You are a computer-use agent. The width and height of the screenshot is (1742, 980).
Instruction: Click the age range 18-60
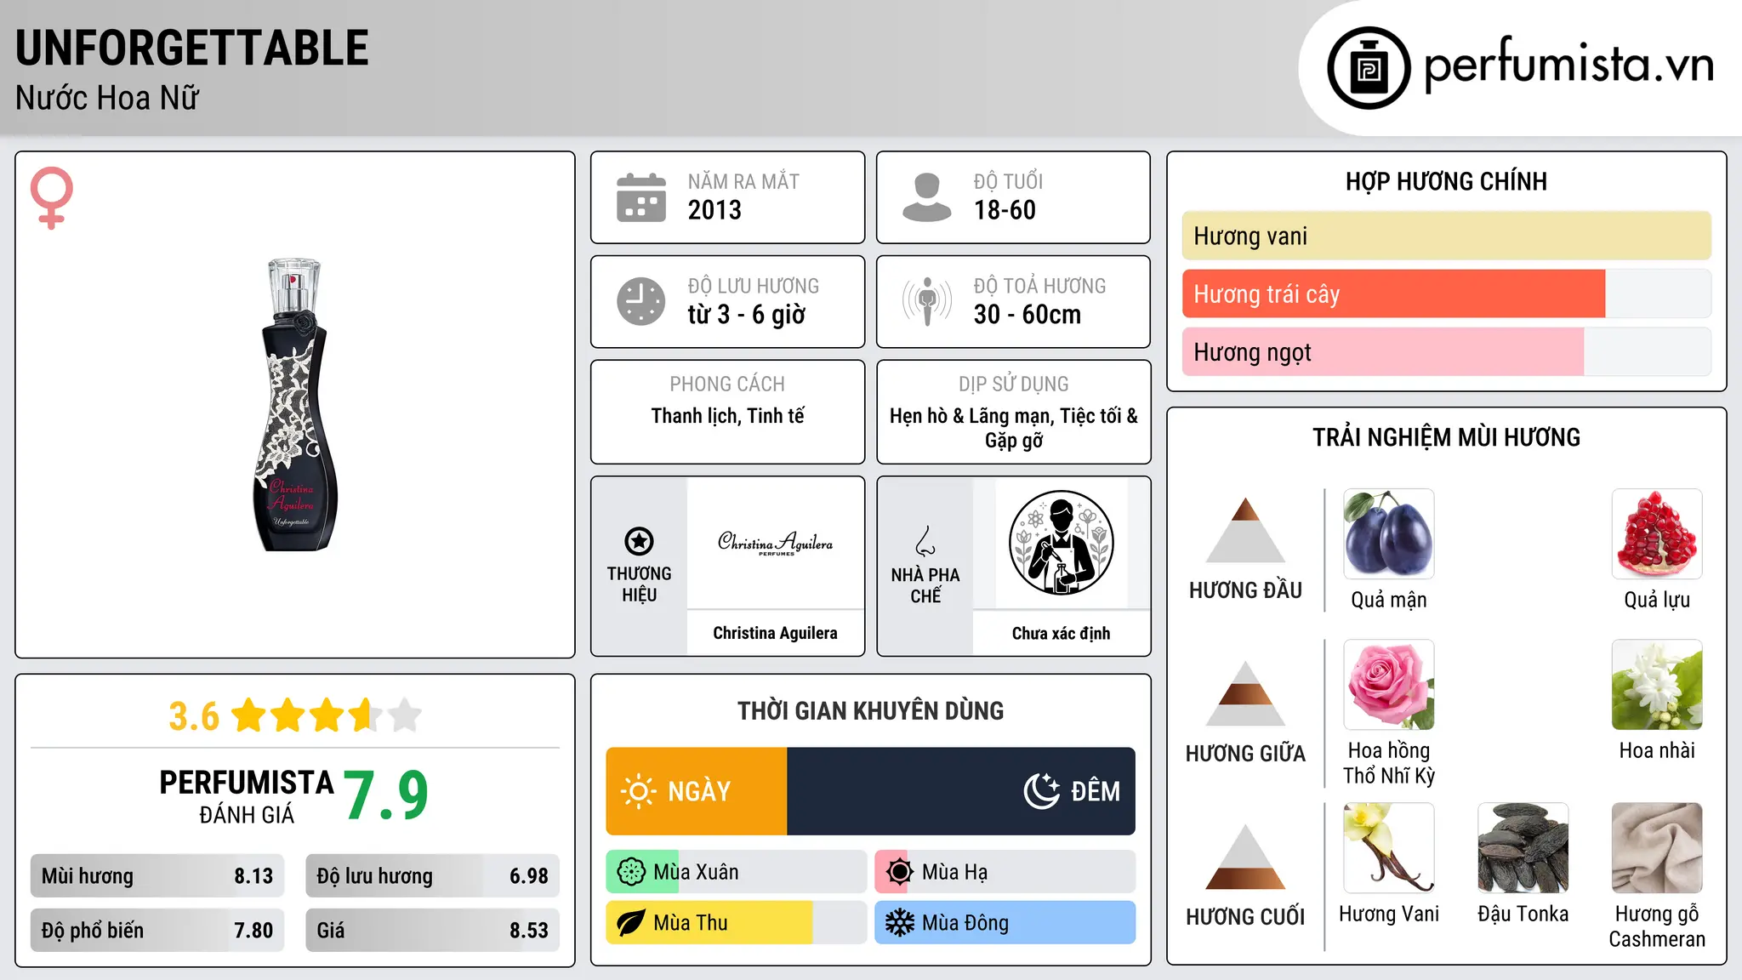coord(1005,210)
